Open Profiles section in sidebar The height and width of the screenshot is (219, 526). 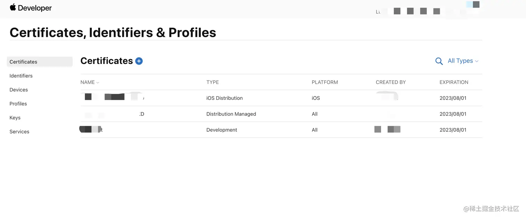click(18, 104)
